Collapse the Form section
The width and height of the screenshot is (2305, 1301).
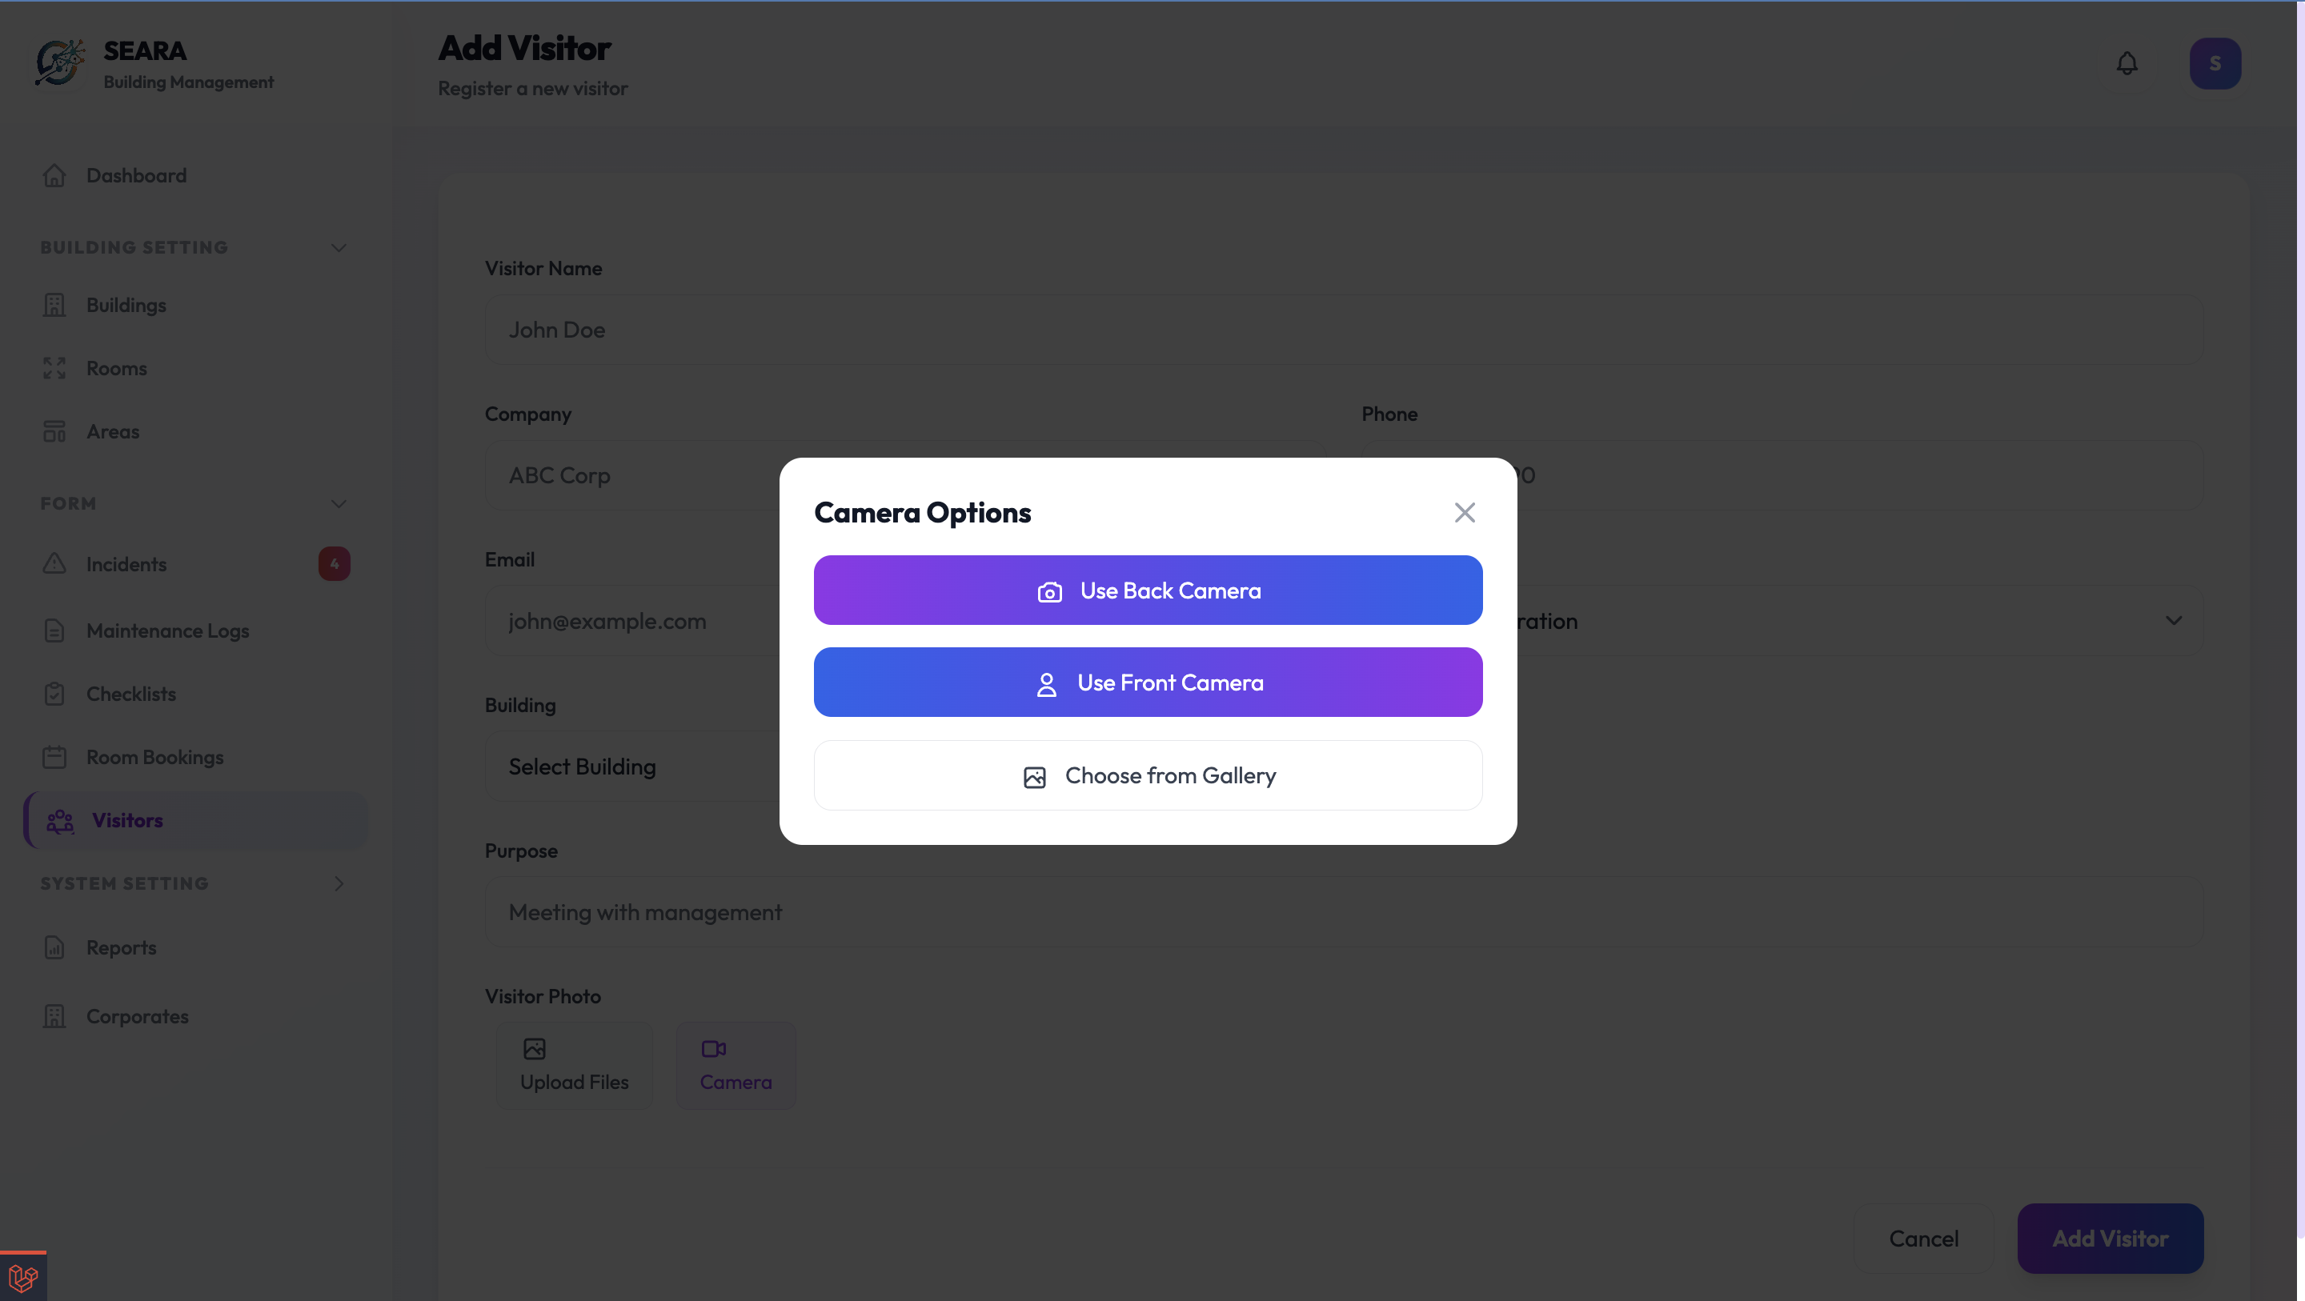339,504
